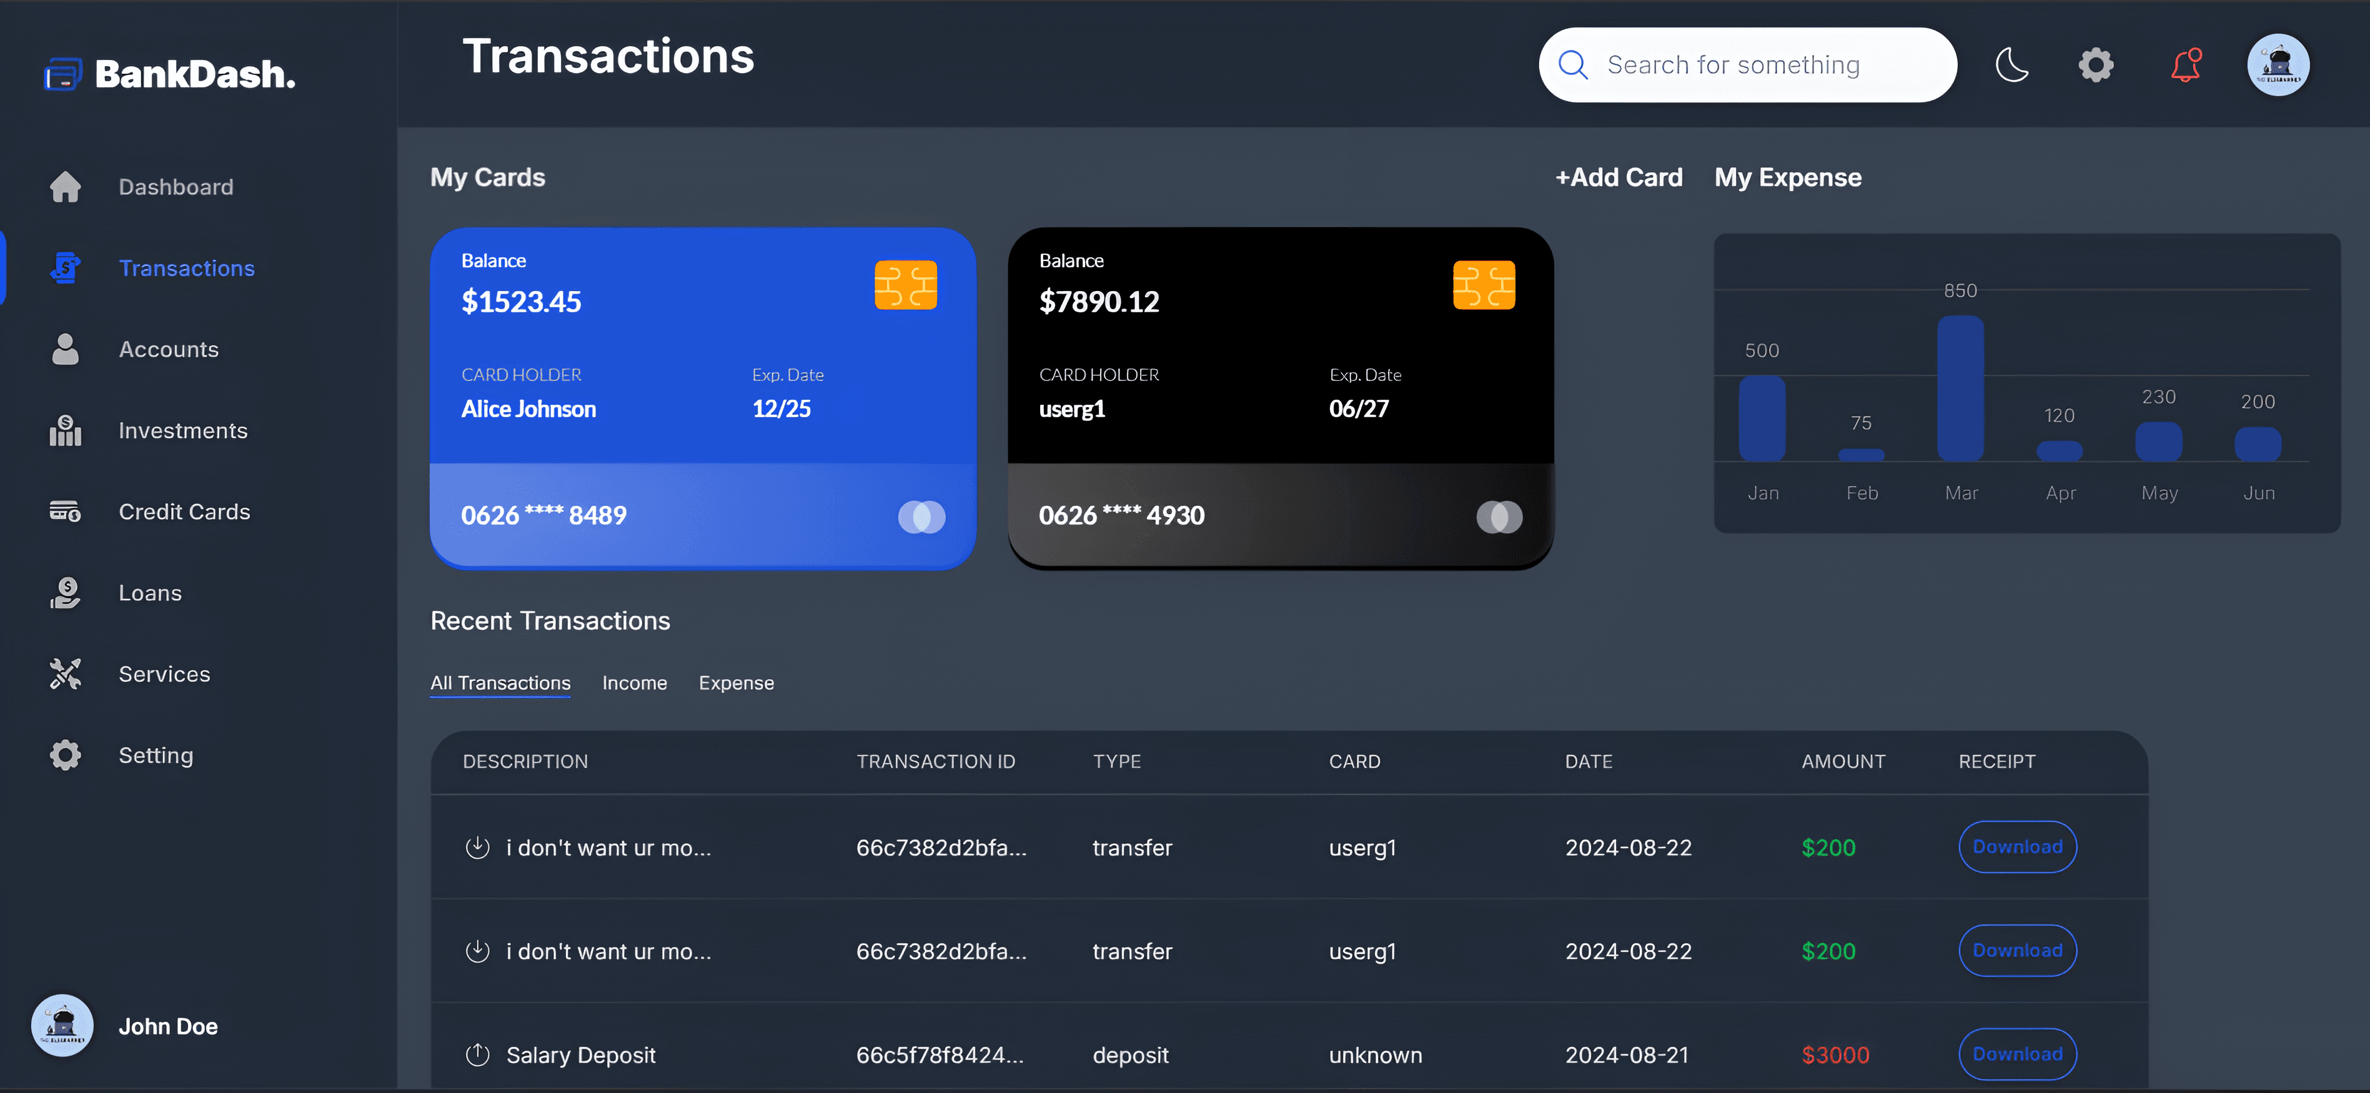Open Services via the tools icon
This screenshot has height=1093, width=2370.
pos(64,673)
